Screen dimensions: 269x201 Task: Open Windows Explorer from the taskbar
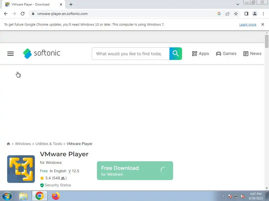click(23, 196)
